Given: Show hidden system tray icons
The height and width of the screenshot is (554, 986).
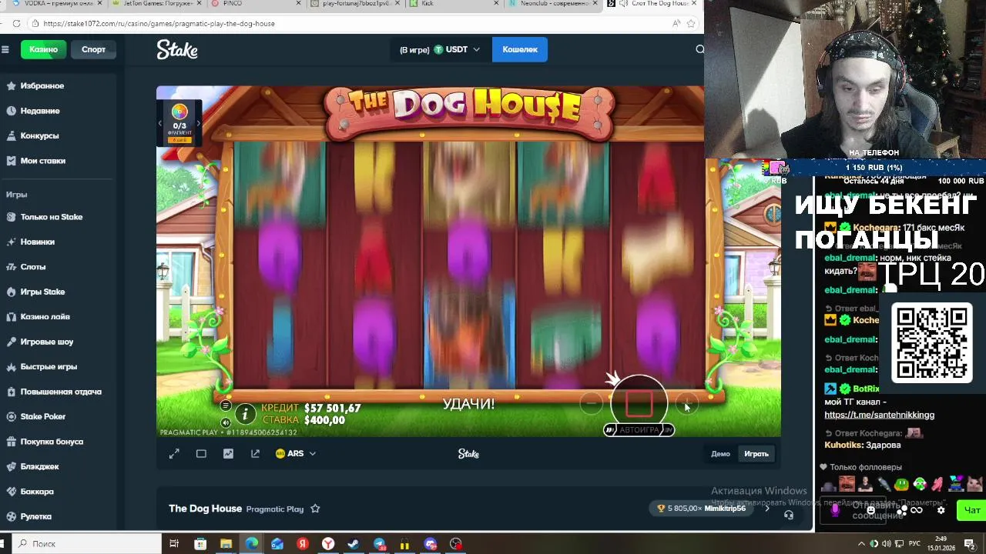Looking at the screenshot, I should [861, 544].
